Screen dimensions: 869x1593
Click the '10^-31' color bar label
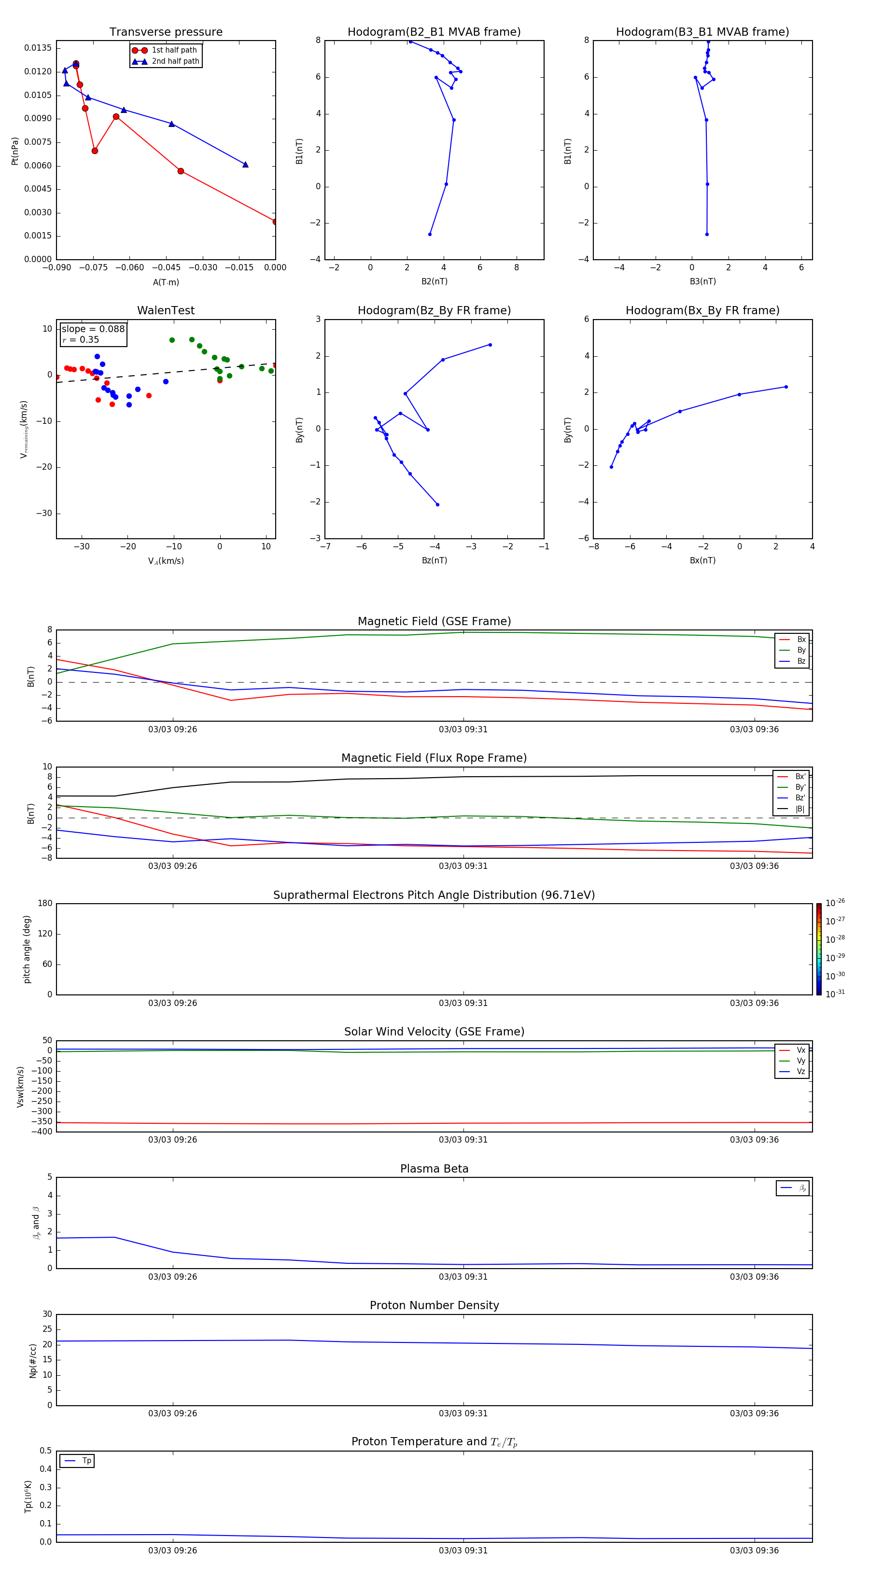[x=835, y=994]
